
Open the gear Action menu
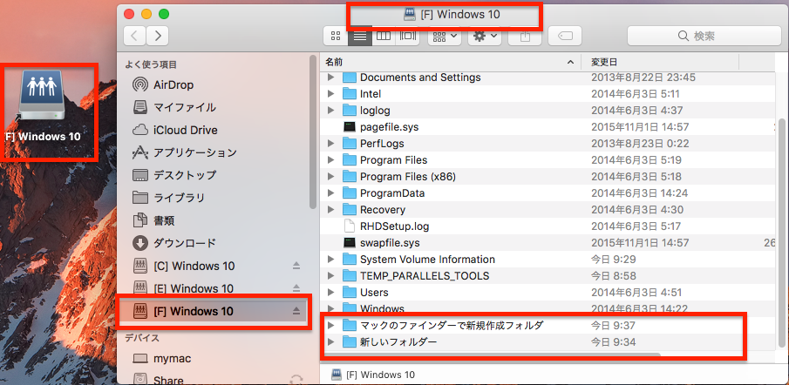click(485, 36)
